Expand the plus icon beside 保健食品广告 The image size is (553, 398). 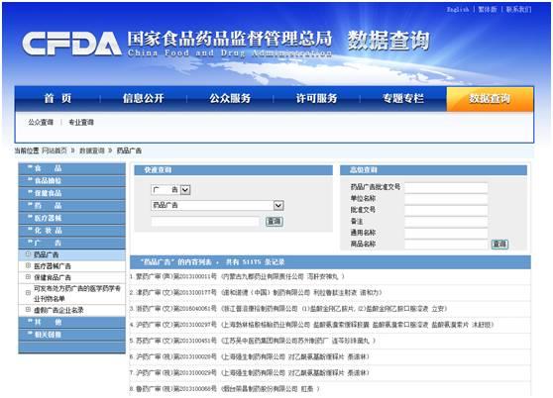28,277
